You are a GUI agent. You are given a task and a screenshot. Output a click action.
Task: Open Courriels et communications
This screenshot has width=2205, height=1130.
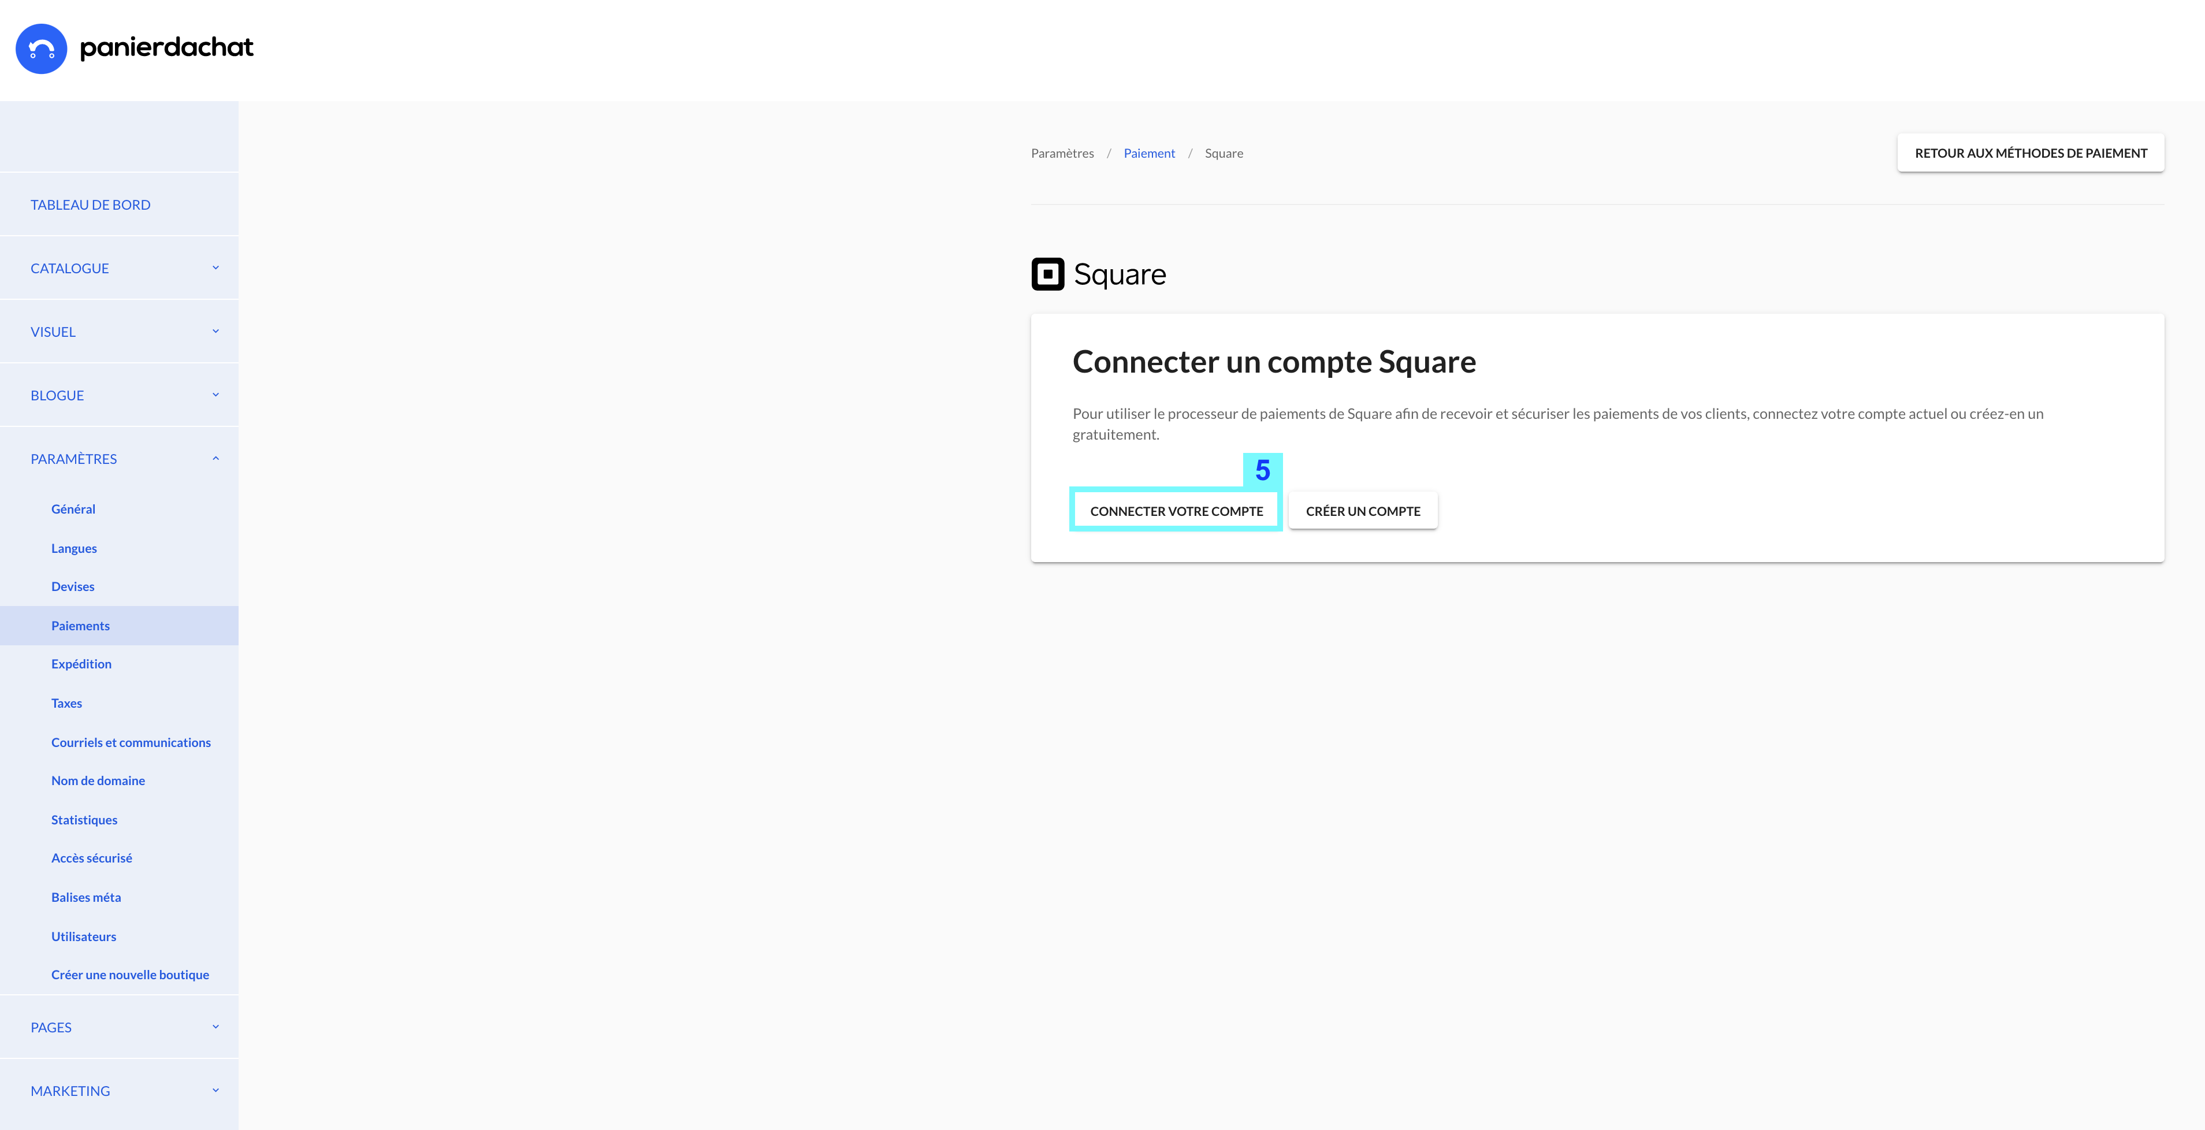coord(131,742)
